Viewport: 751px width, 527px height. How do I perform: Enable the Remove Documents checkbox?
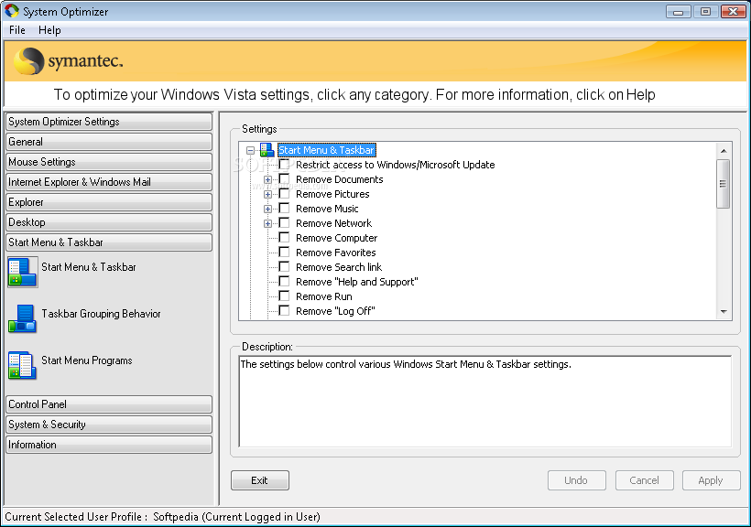coord(284,179)
